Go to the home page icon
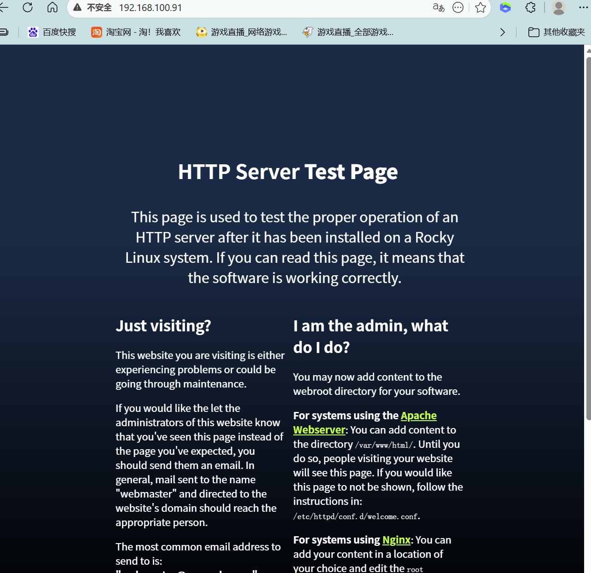Viewport: 591px width, 573px height. tap(52, 7)
